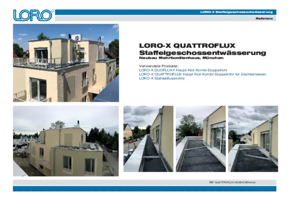Click the heading 'LORO-X QUATTROFLUX'
Screen dimensions: 288x203
click(x=187, y=46)
